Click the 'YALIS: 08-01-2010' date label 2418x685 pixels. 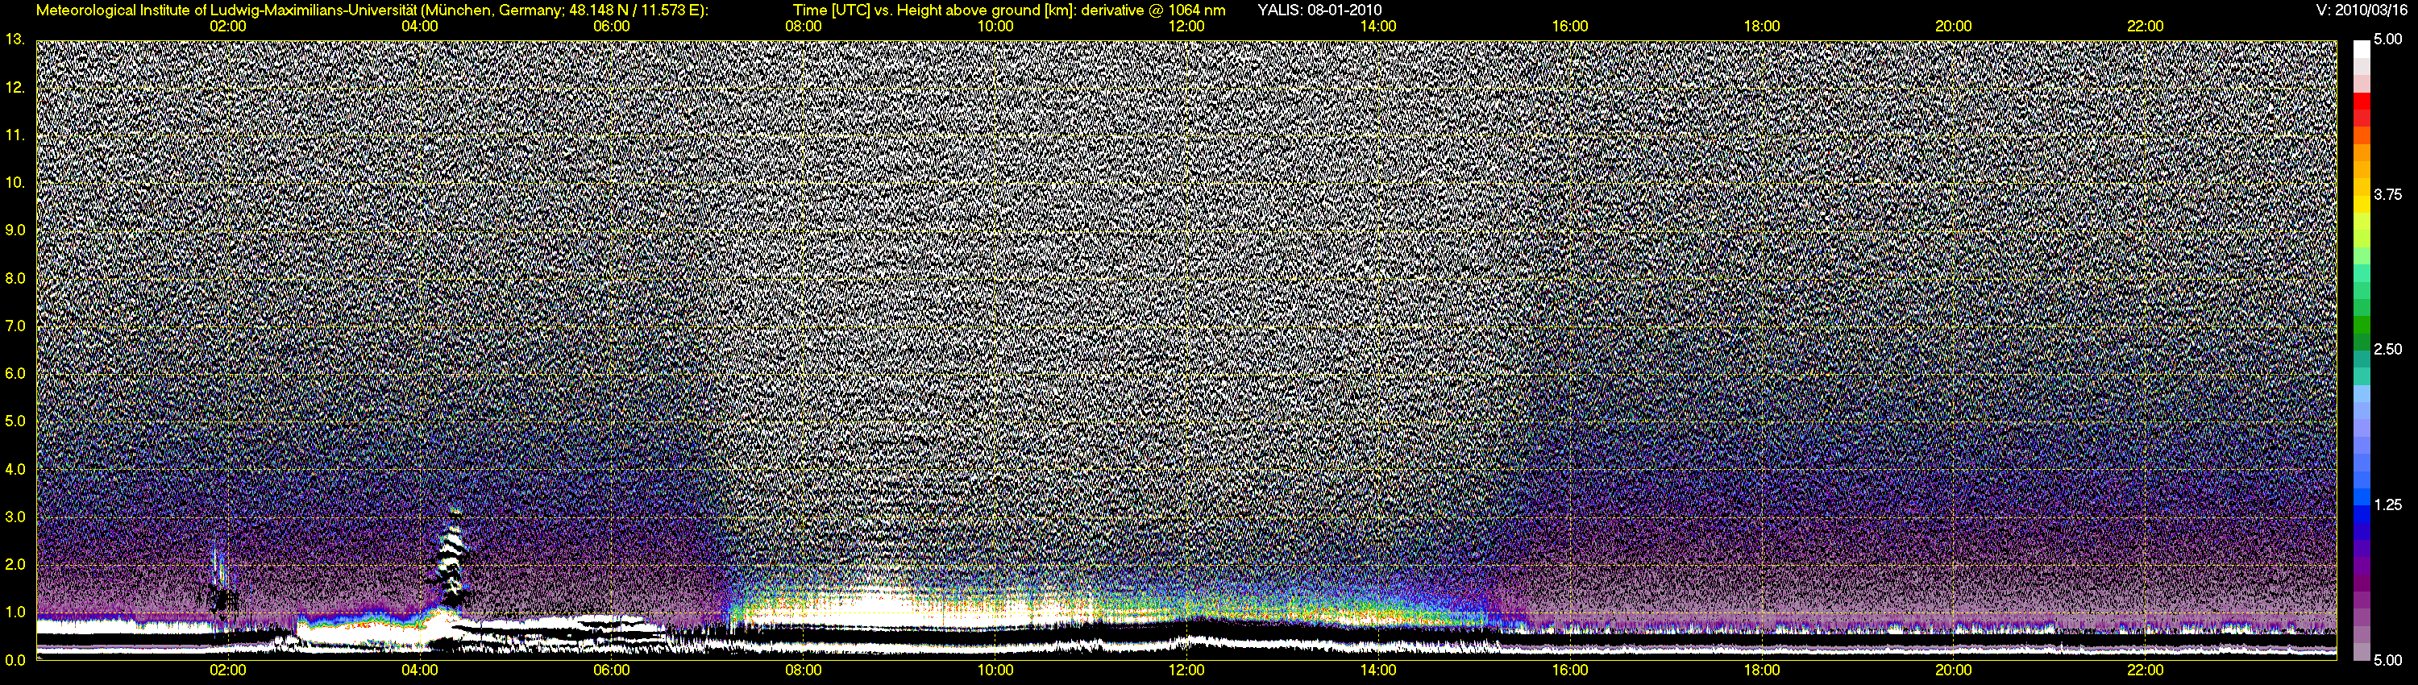(x=1319, y=10)
